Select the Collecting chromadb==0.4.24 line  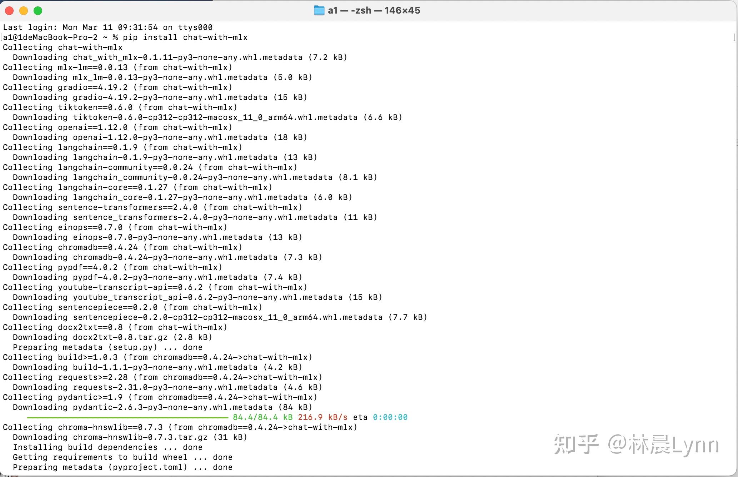pyautogui.click(x=121, y=247)
